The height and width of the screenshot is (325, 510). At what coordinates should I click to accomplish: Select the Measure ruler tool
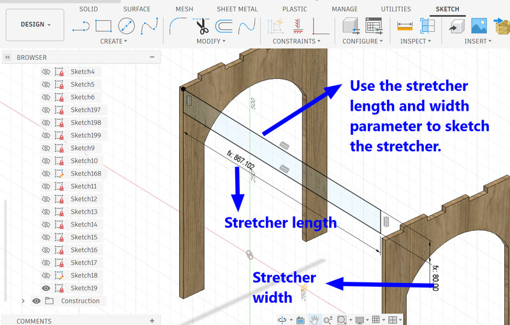pyautogui.click(x=405, y=26)
